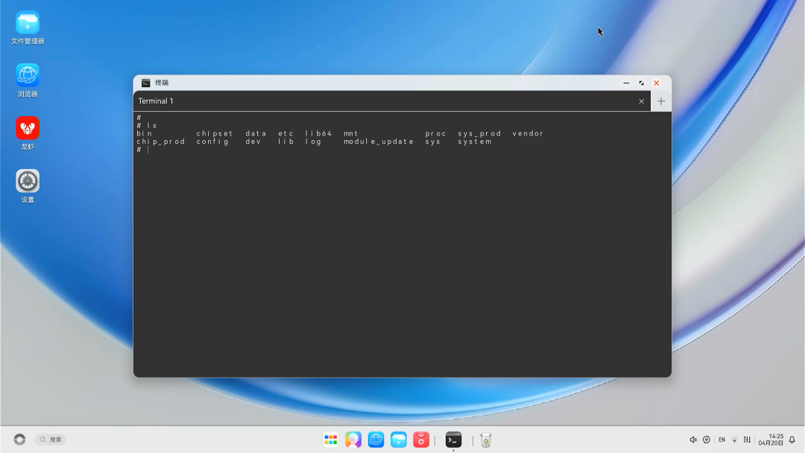Maximize the 终端 window
This screenshot has width=805, height=453.
(641, 83)
